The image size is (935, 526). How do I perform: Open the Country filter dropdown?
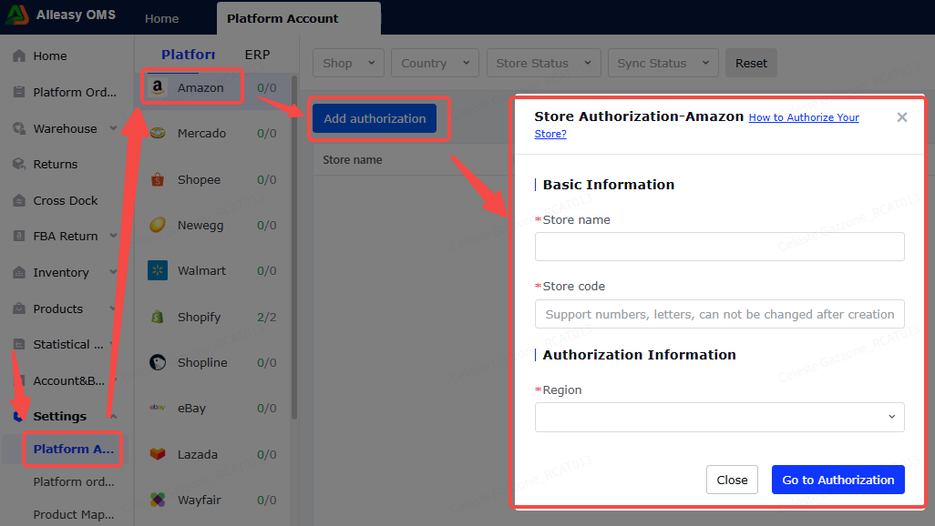tap(435, 63)
